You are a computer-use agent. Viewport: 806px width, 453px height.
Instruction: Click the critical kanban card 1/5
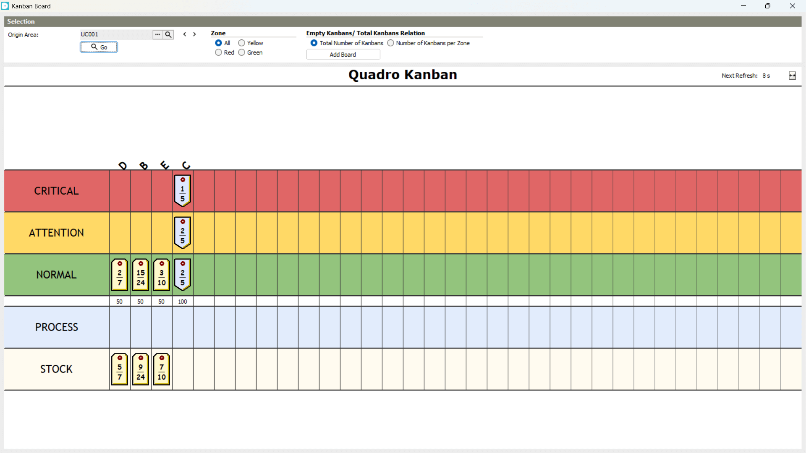[x=183, y=191]
